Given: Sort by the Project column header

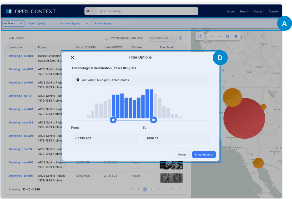Looking at the screenshot, I should pyautogui.click(x=43, y=47).
